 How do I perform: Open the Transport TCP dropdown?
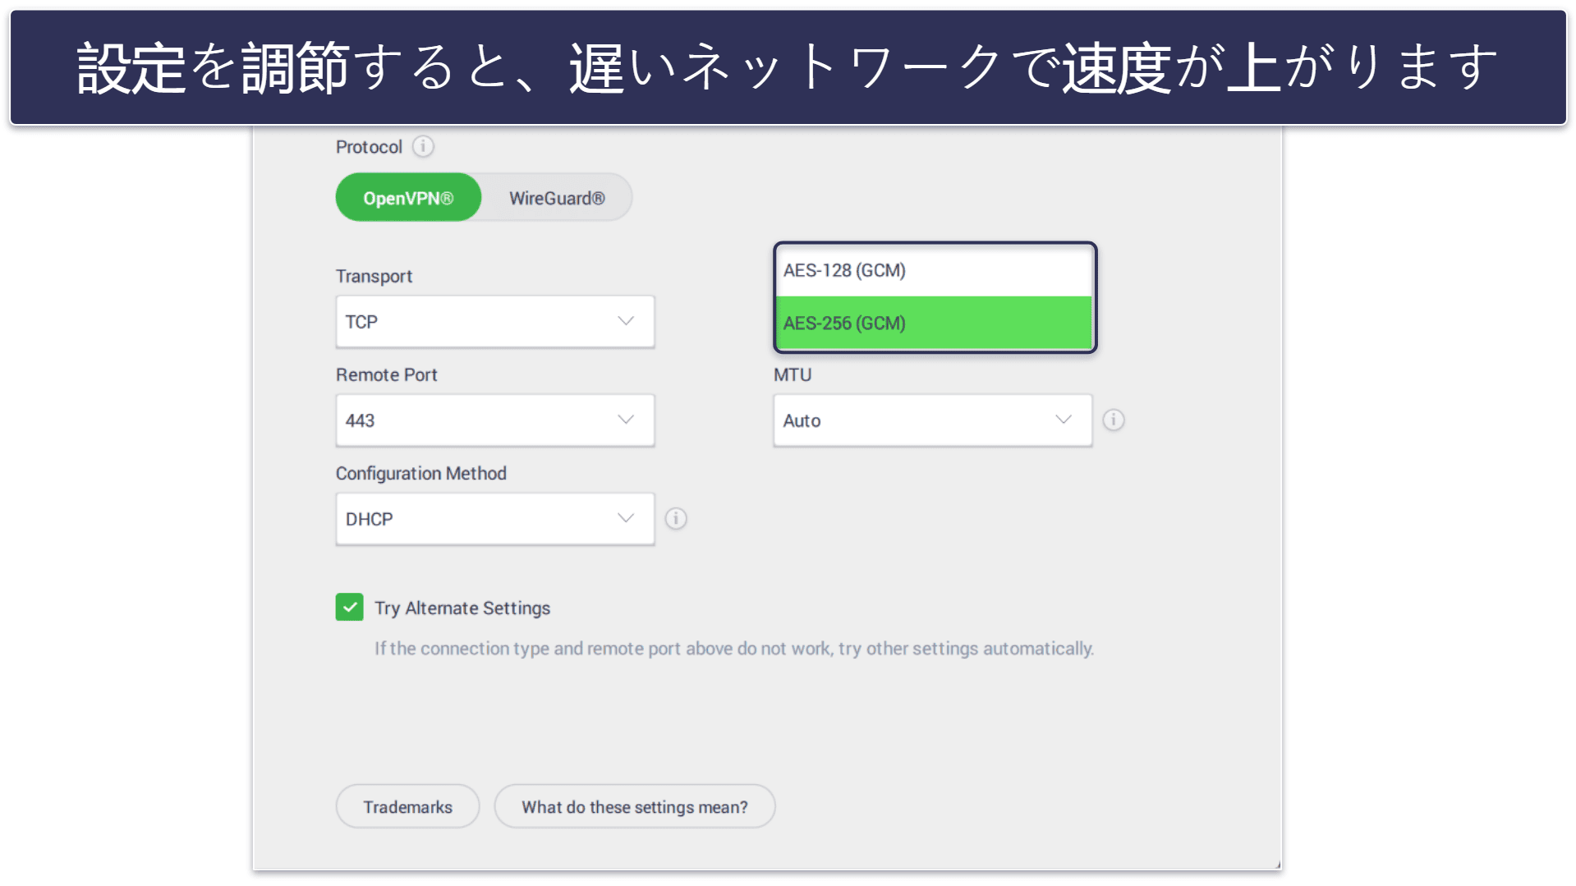495,322
